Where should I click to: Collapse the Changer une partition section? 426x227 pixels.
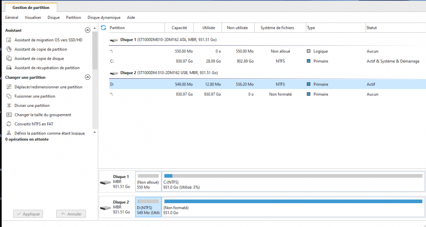[88, 78]
